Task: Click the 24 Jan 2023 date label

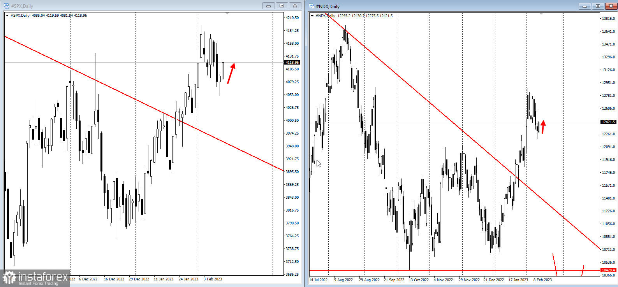Action: 188,279
